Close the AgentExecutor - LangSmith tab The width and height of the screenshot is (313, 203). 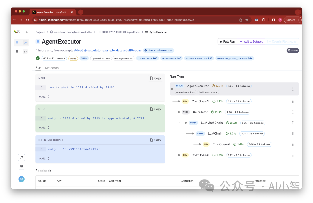[72, 12]
